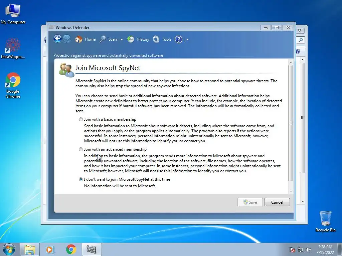Viewport: 342px width, 256px height.
Task: Open the History page label
Action: pyautogui.click(x=143, y=39)
